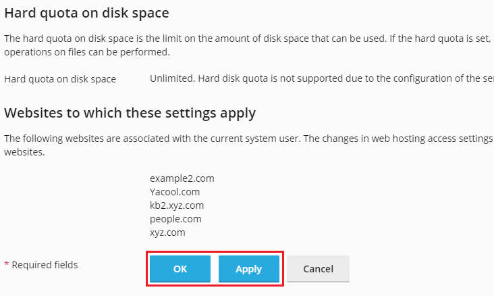Click the Unlimited hard disk quota value text
Viewport: 494px width, 296px height.
[322, 78]
